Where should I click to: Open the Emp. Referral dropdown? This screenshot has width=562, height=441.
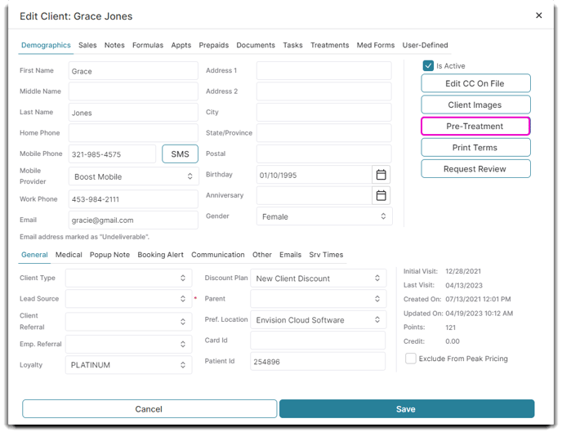[129, 345]
